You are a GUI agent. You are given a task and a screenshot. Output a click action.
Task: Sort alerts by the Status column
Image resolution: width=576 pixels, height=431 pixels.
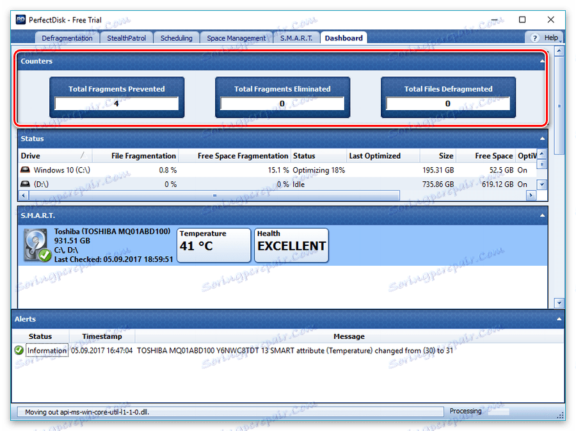40,337
